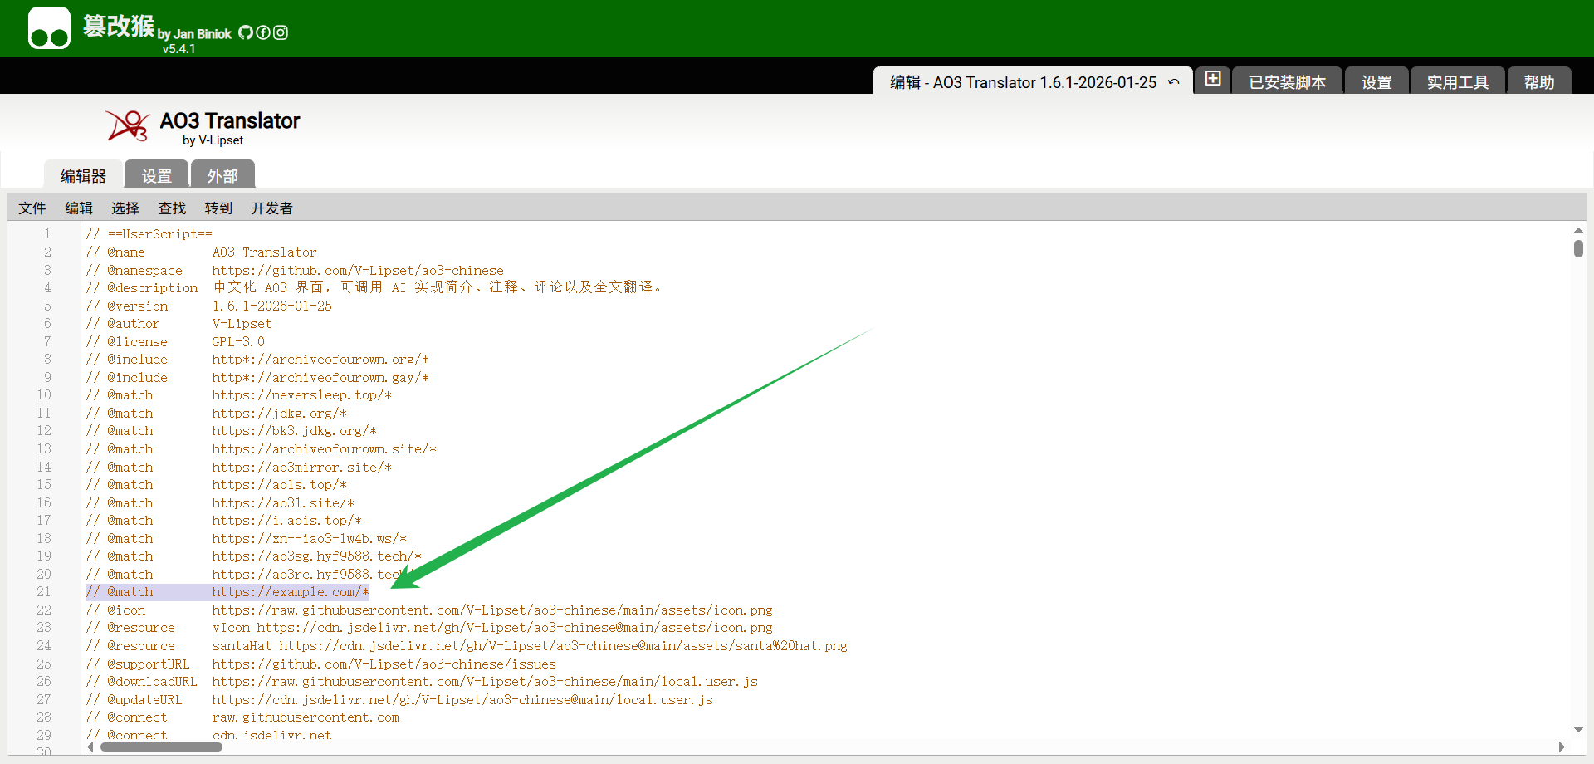Click line 21 containing example.com match rule
The image size is (1594, 764).
coord(291,592)
